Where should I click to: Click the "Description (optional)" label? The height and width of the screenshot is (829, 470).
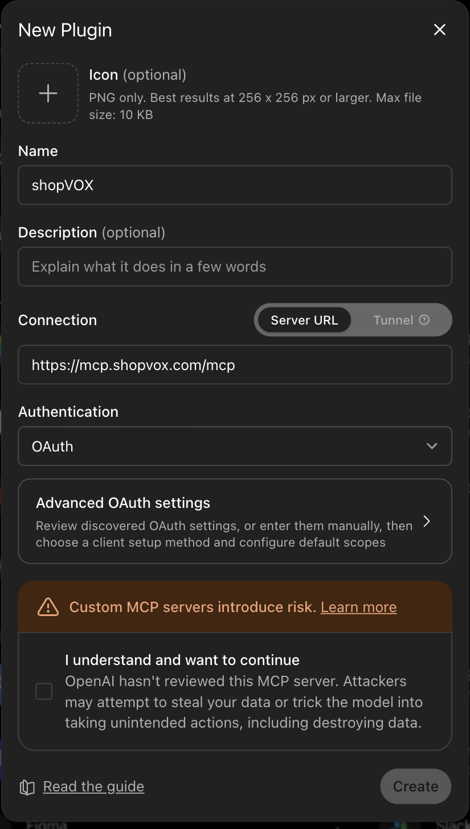tap(92, 232)
